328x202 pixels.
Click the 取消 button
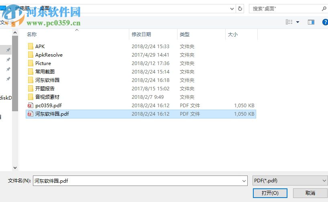[x=310, y=193]
